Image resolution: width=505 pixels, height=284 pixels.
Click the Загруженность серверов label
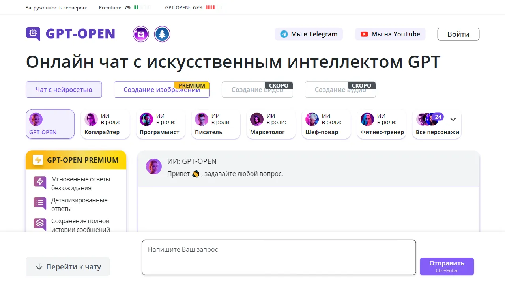click(x=56, y=7)
